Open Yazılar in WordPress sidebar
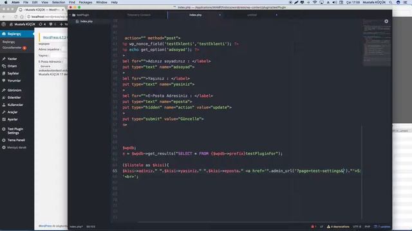Viewport: 412px width, 231px height. tap(12, 58)
